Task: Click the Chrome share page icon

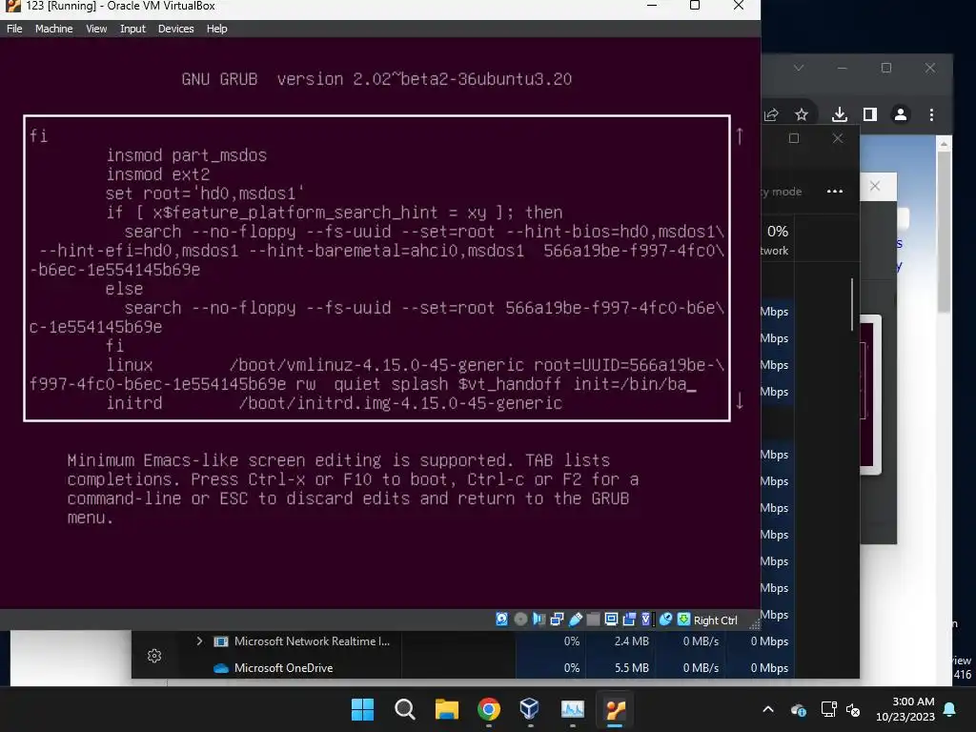Action: (771, 114)
